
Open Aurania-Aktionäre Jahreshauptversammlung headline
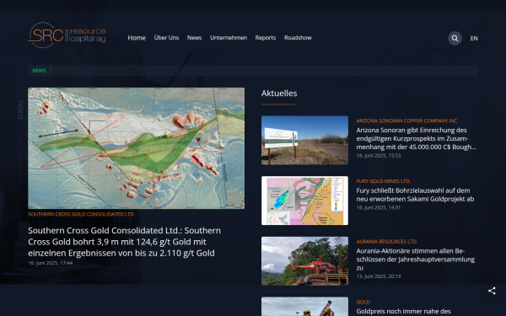point(416,260)
